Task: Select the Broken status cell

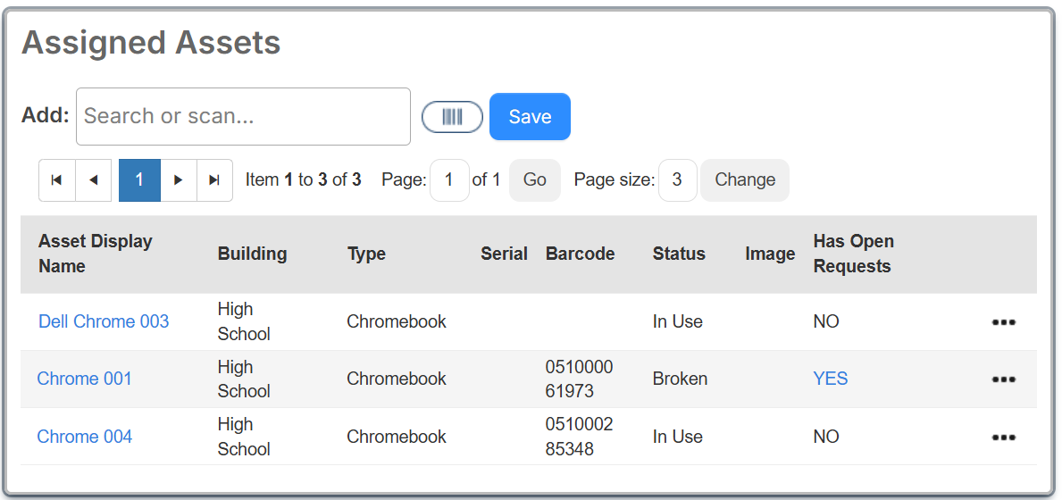Action: (x=680, y=379)
